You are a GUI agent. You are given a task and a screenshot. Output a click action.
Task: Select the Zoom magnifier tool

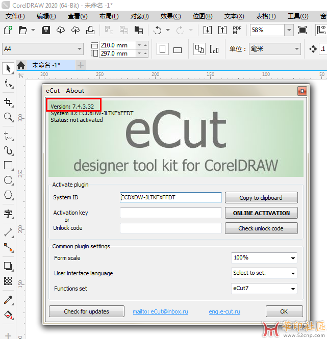(9, 117)
